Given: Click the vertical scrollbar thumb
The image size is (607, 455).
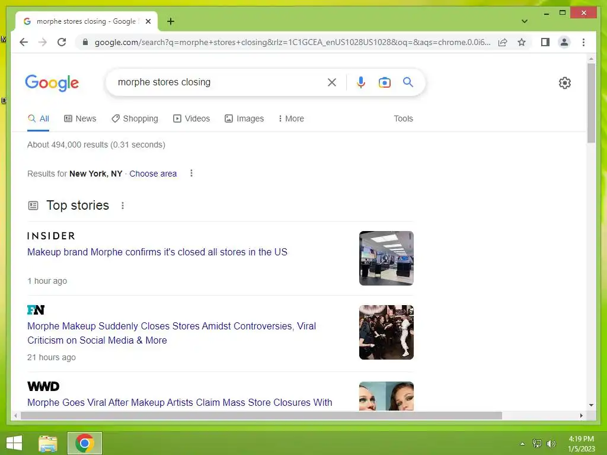Looking at the screenshot, I should [591, 103].
